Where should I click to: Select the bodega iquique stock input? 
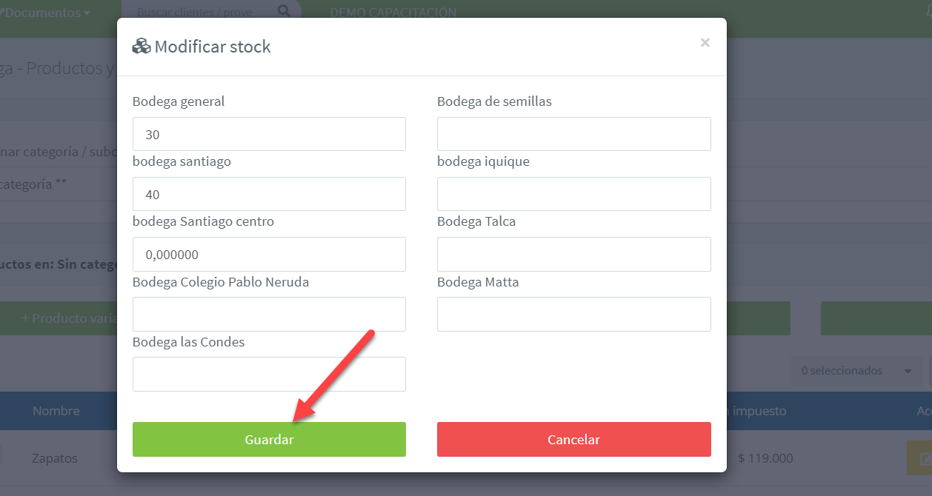[573, 194]
